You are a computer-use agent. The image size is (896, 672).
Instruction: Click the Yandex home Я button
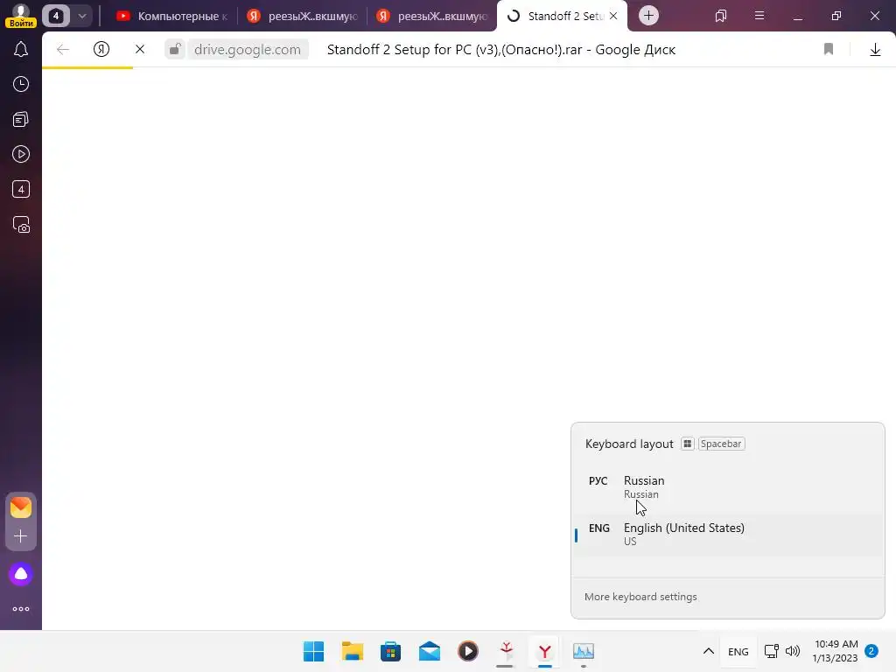pyautogui.click(x=101, y=49)
